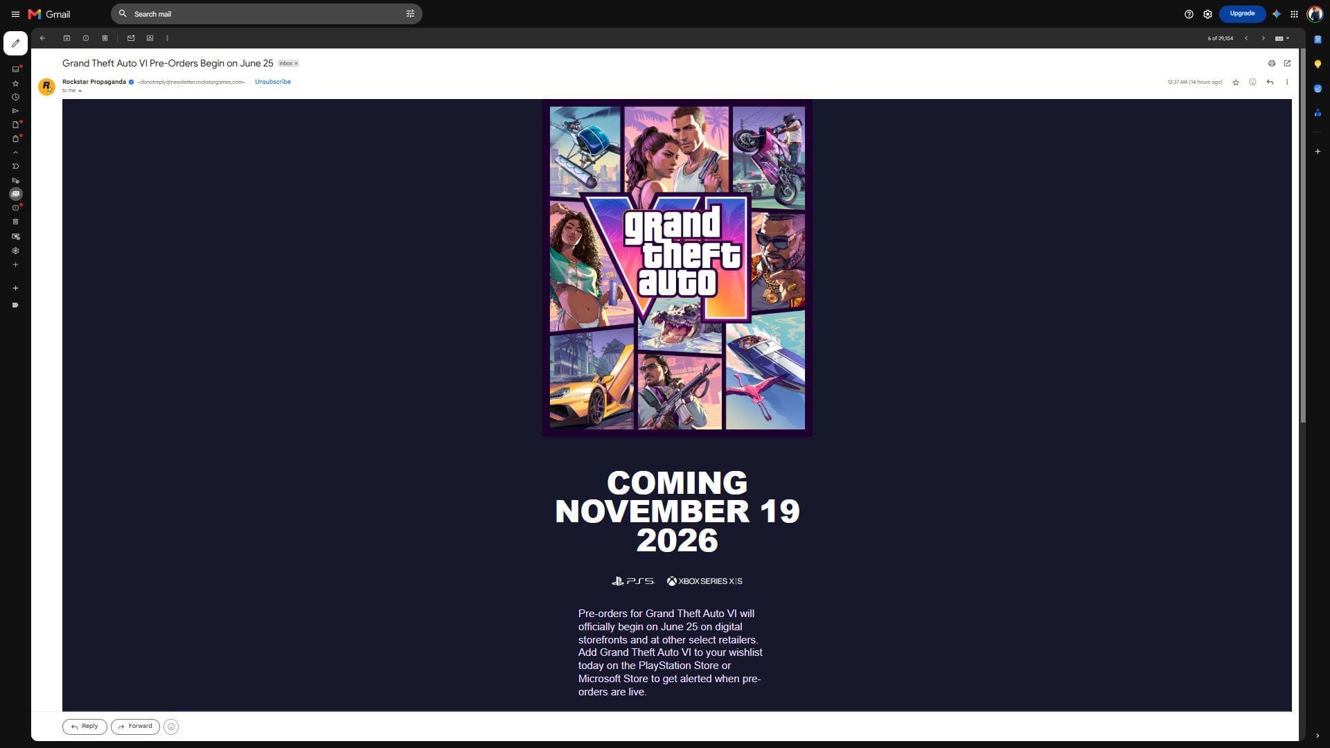Open the input tools dropdown
Image resolution: width=1330 pixels, height=748 pixels.
pos(1282,38)
